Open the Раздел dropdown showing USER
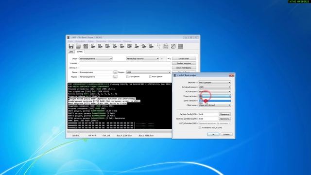Viewport: 311px width, 175px height. click(148, 72)
